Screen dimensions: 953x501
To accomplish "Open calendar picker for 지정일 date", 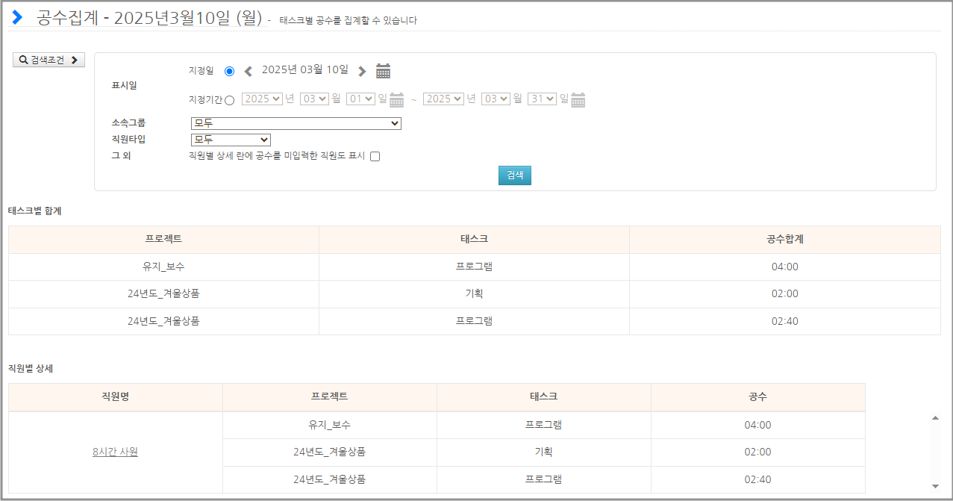I will (x=383, y=71).
